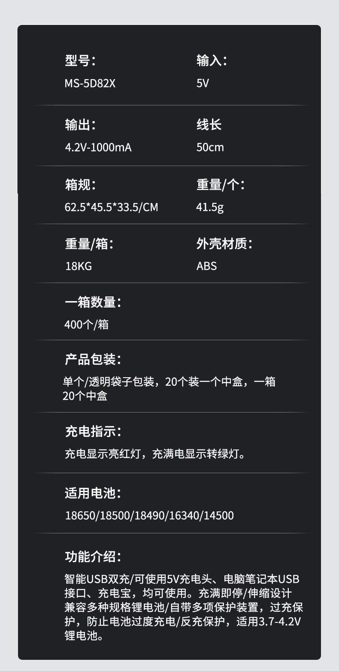The image size is (339, 671).
Task: Select the model number MS-5D82X
Action: (x=90, y=83)
